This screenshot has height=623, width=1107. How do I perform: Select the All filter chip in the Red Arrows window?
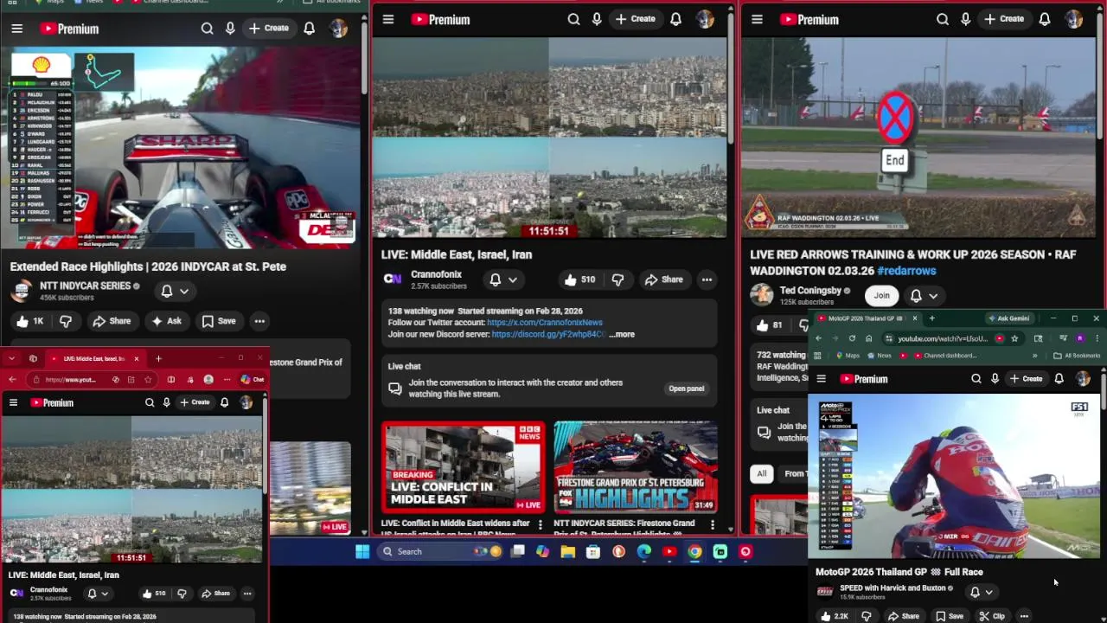pyautogui.click(x=761, y=473)
